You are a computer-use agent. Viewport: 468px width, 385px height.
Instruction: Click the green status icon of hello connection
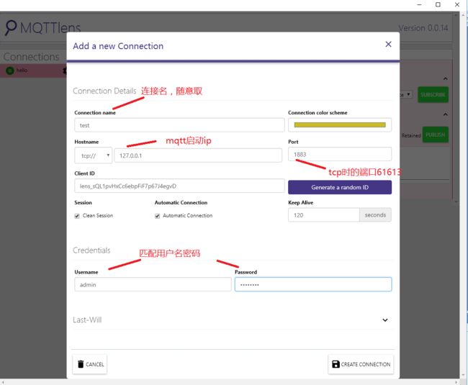tap(10, 71)
